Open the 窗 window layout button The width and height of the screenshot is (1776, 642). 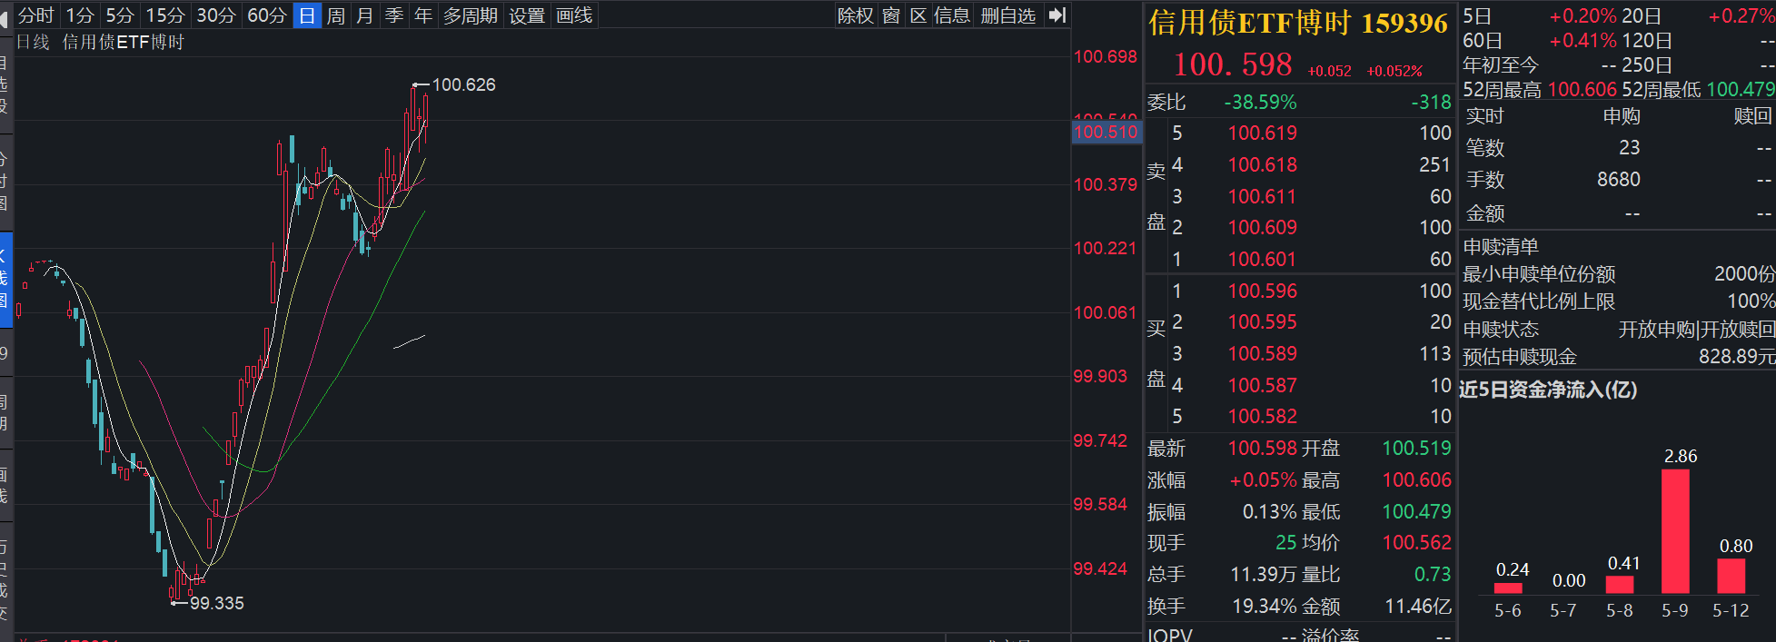(x=891, y=15)
